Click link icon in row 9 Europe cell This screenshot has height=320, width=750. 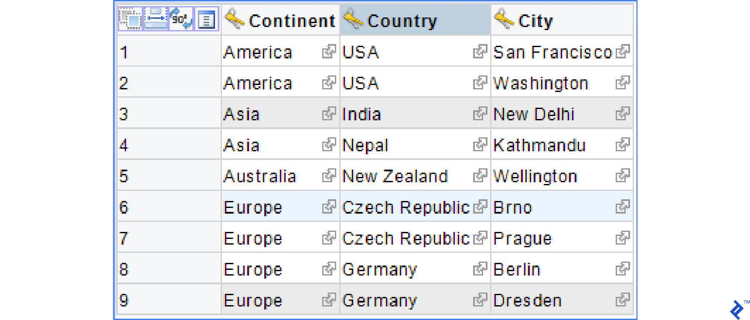329,300
